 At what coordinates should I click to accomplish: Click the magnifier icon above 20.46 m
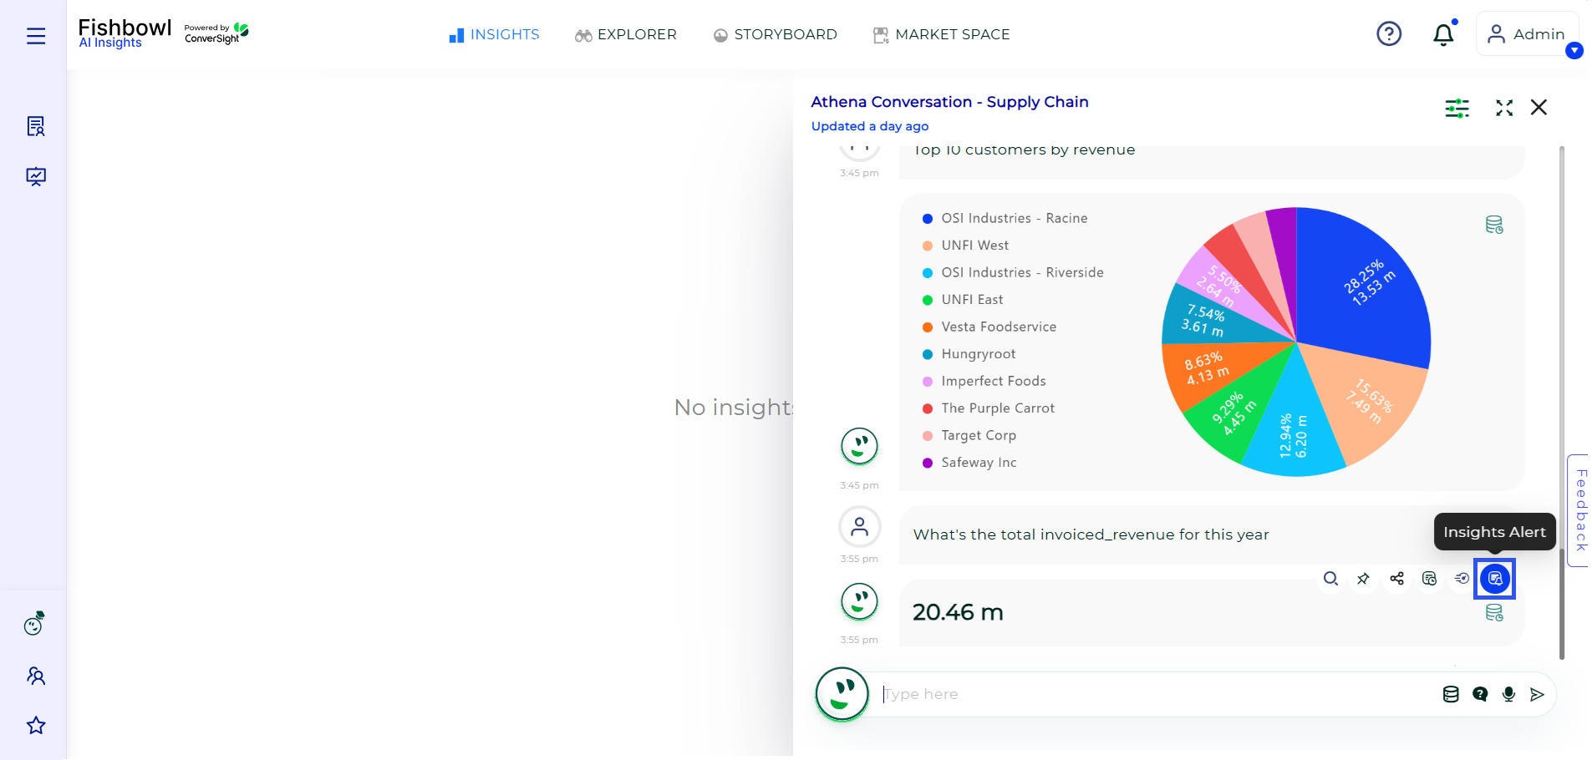click(1330, 579)
